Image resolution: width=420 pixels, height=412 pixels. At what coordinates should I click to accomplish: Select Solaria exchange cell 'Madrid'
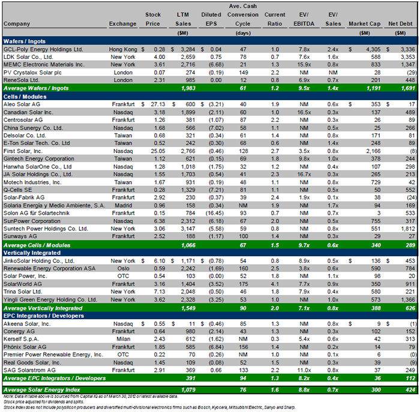coord(123,206)
